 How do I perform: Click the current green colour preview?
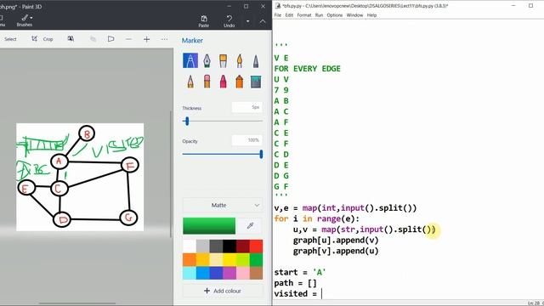(x=209, y=226)
